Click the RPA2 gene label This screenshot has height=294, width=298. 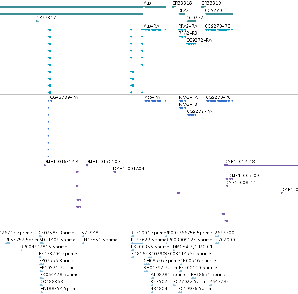183,10
